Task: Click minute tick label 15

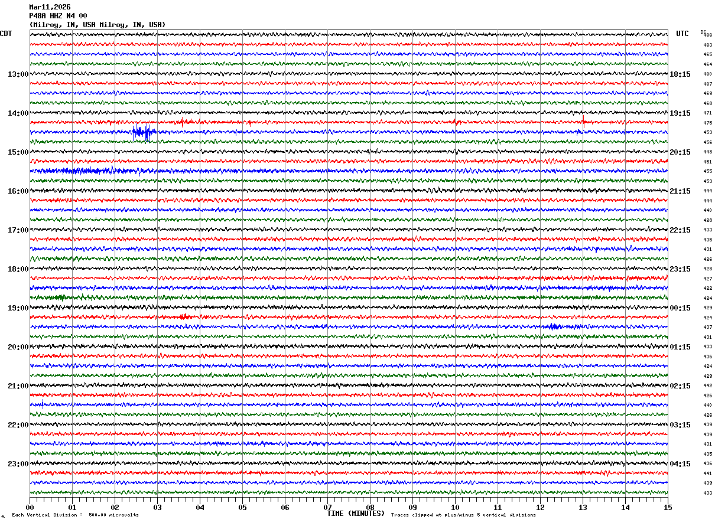Action: click(668, 507)
